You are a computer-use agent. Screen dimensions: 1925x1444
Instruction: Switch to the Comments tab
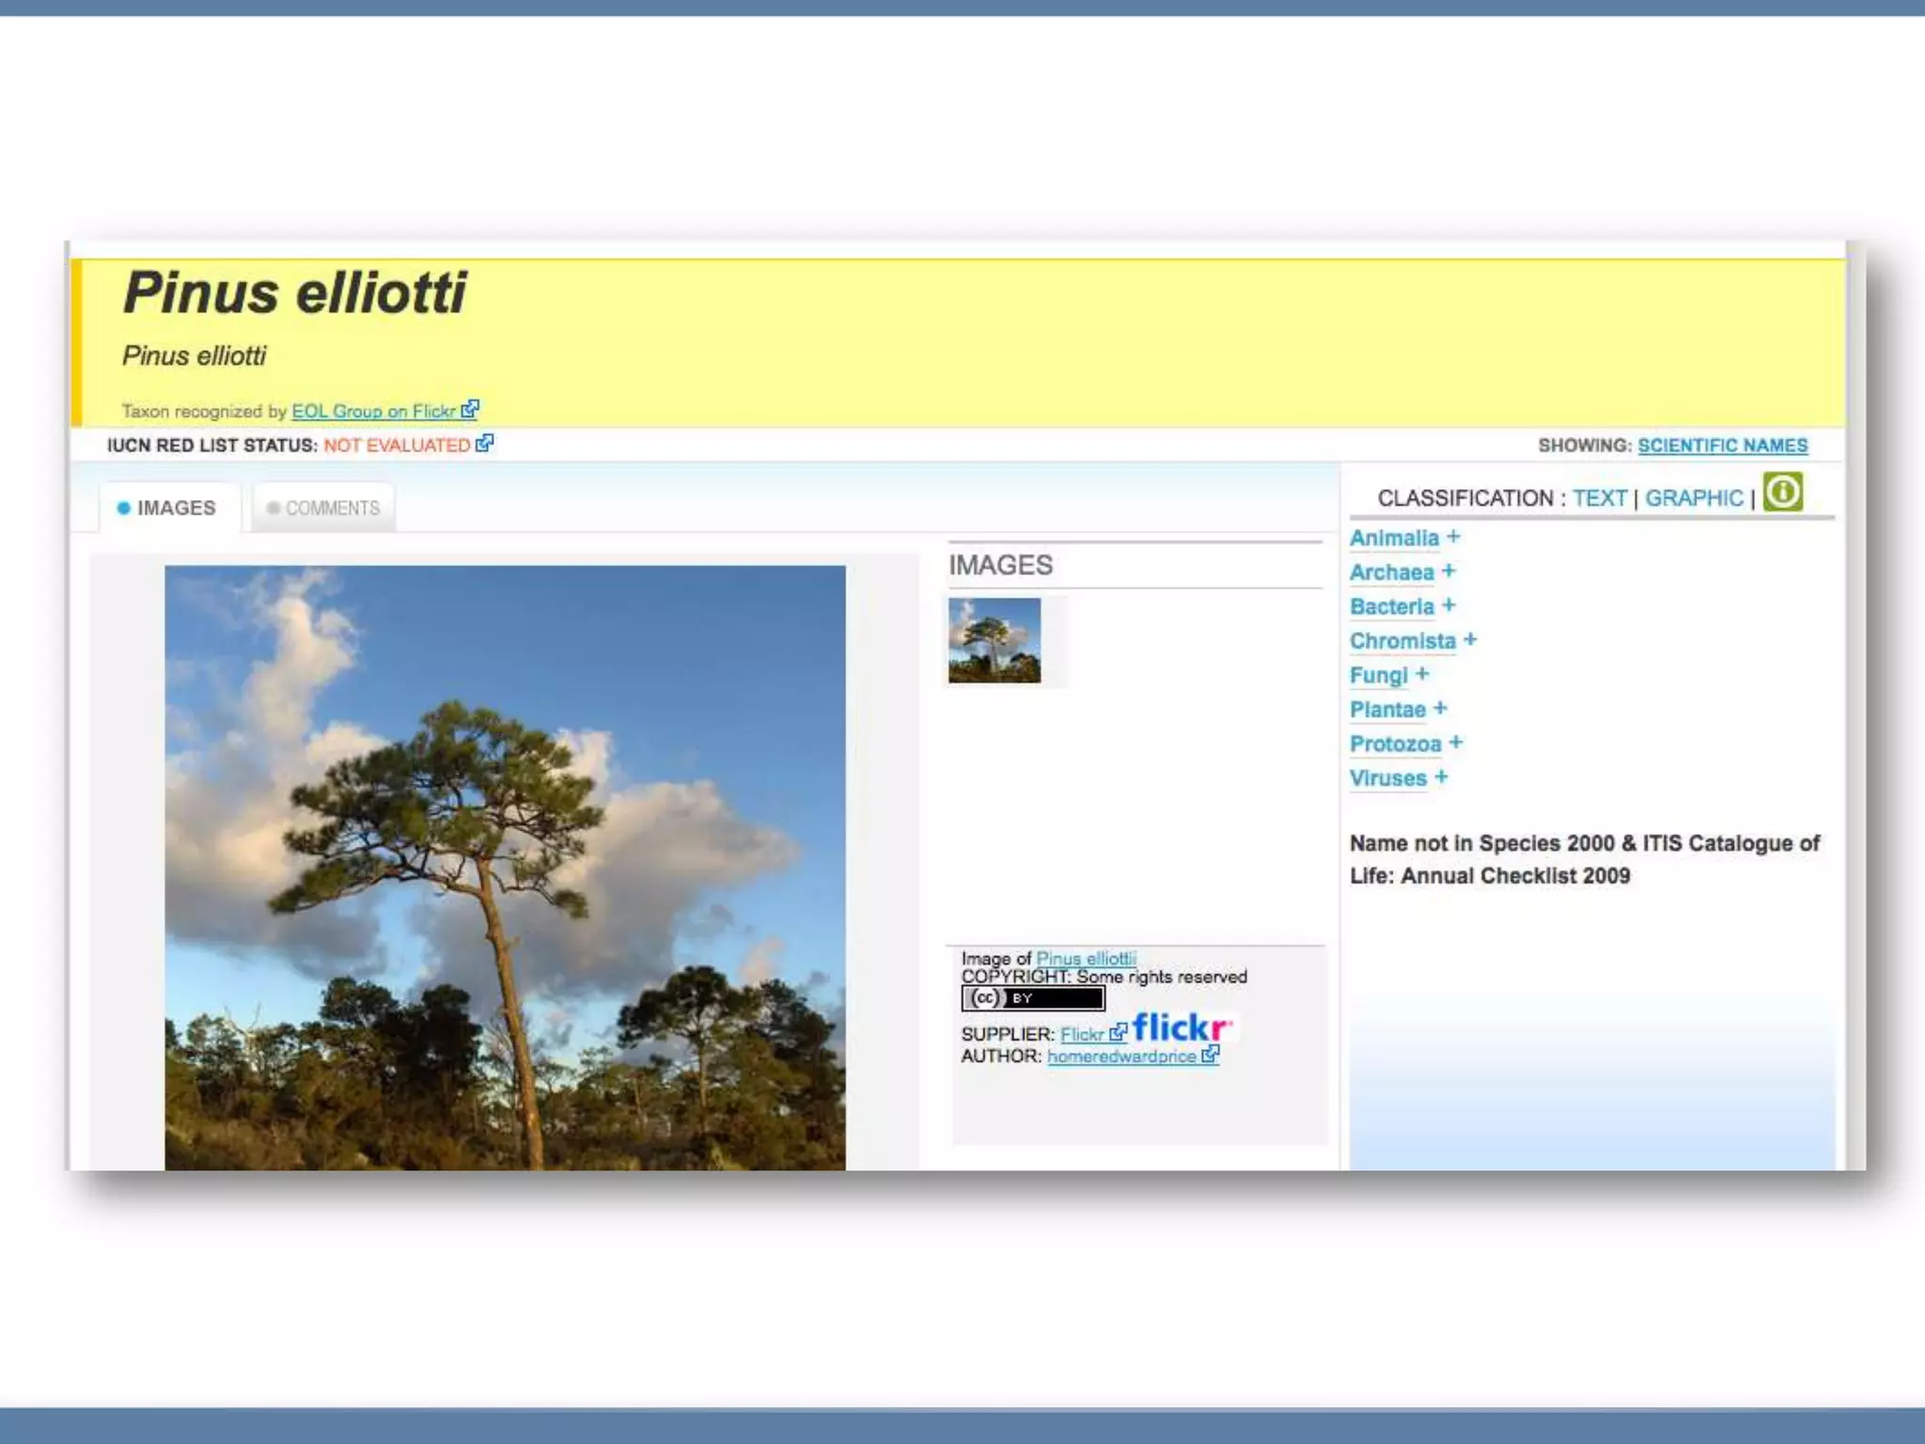point(323,508)
